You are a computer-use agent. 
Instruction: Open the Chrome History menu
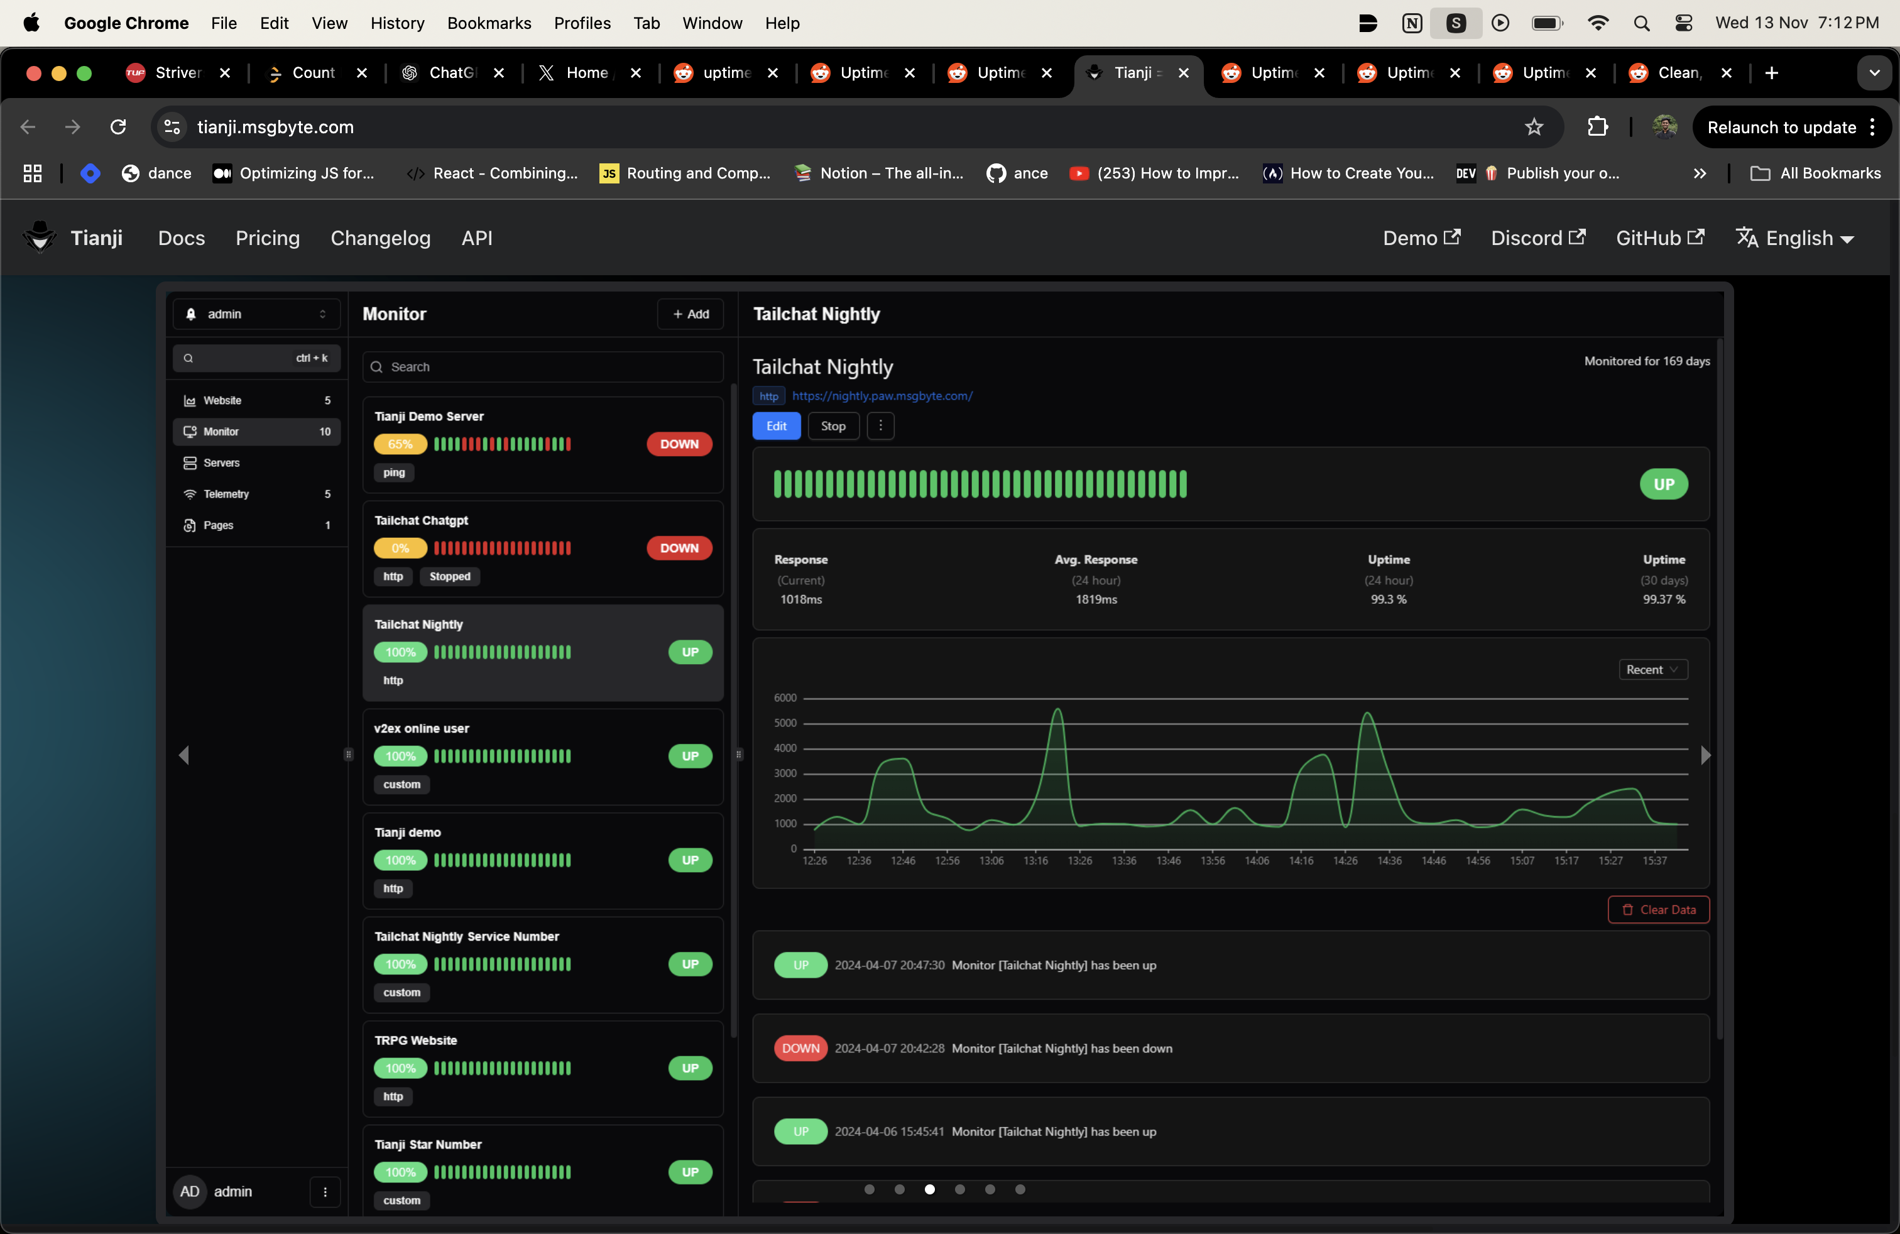pyautogui.click(x=396, y=23)
